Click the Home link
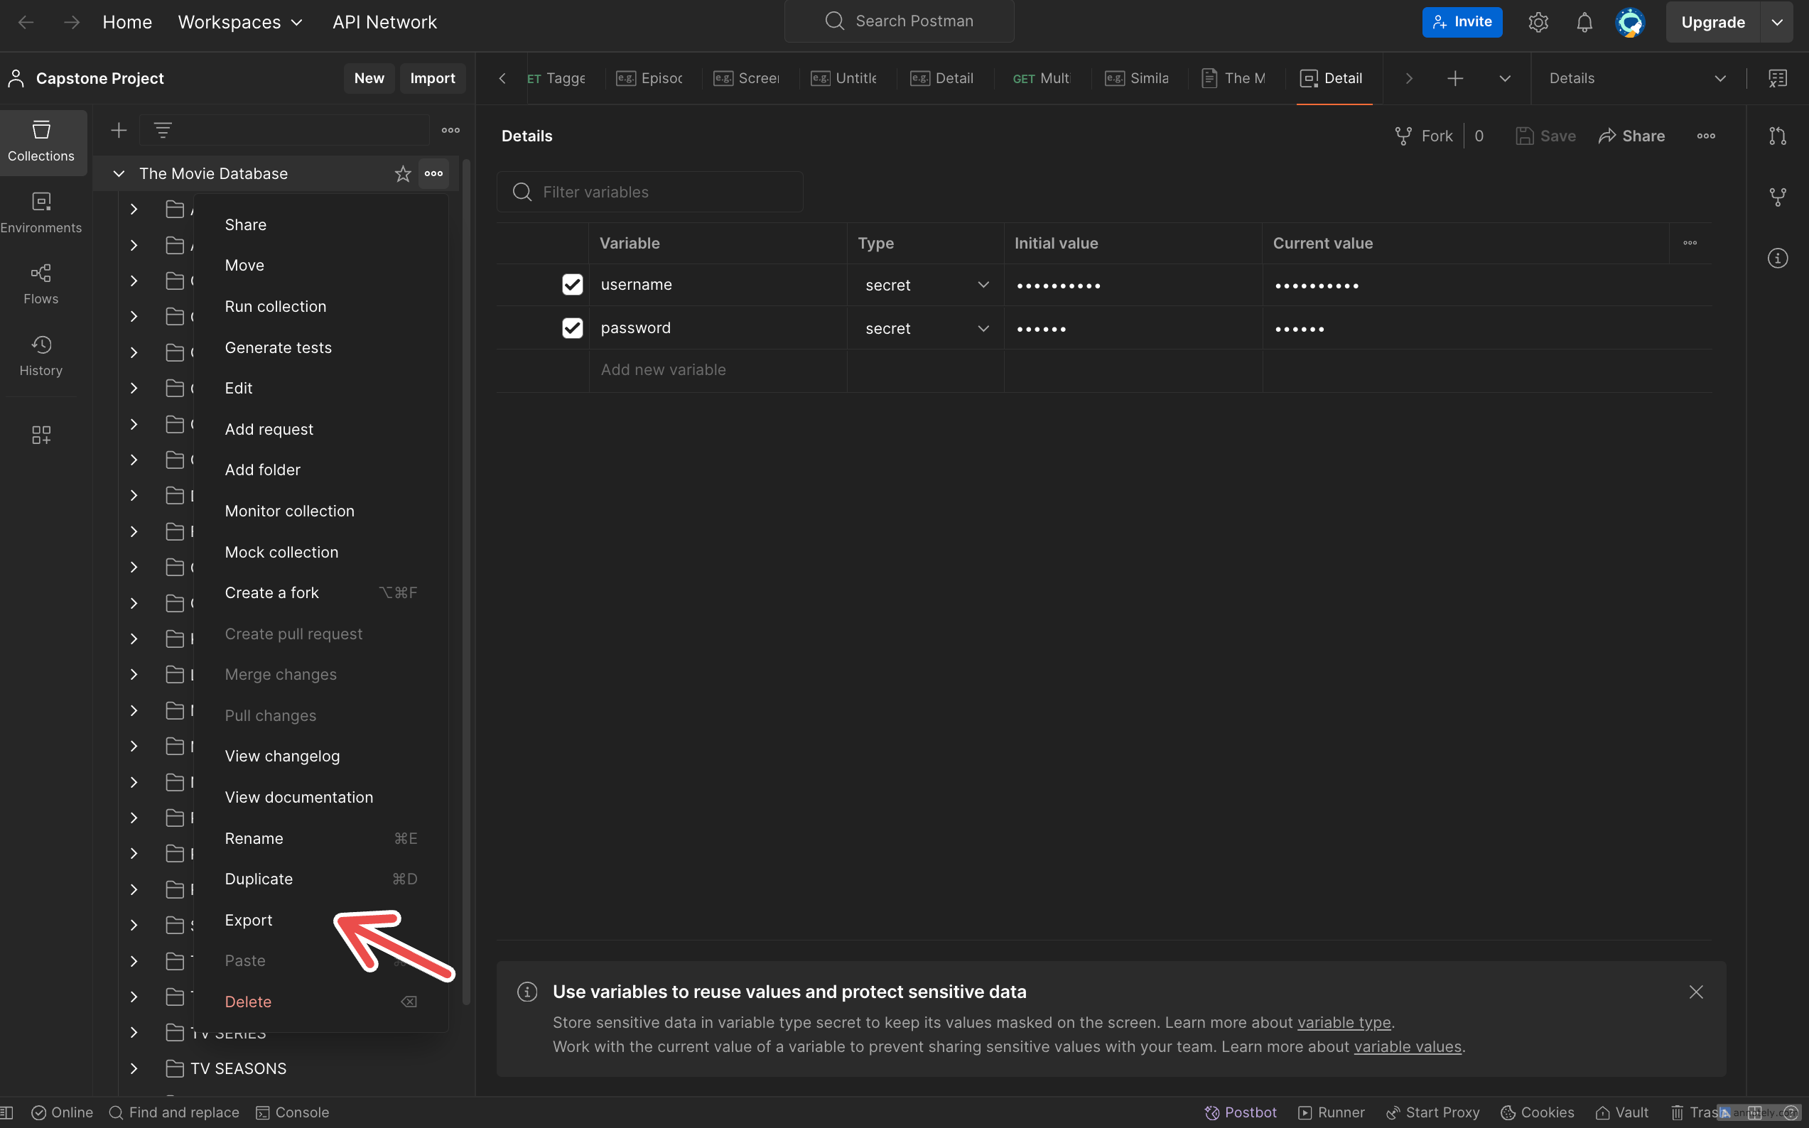 point(127,23)
